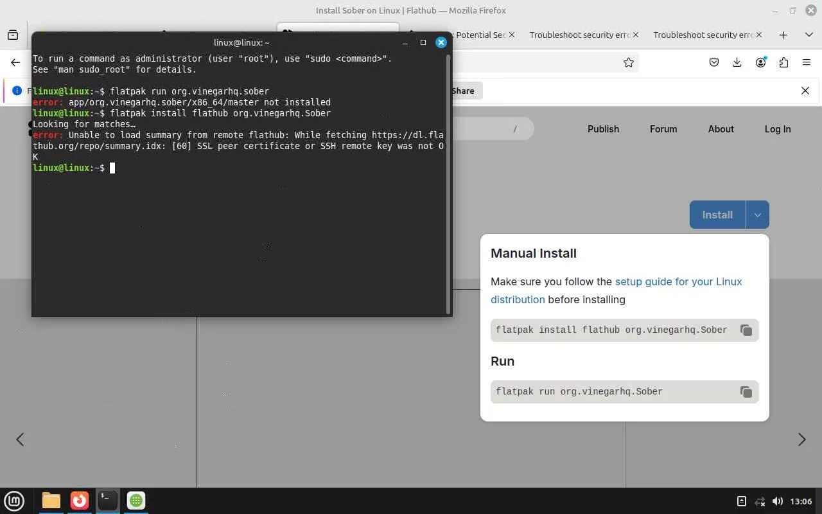Copy the flatpak run command
This screenshot has width=822, height=514.
(746, 392)
